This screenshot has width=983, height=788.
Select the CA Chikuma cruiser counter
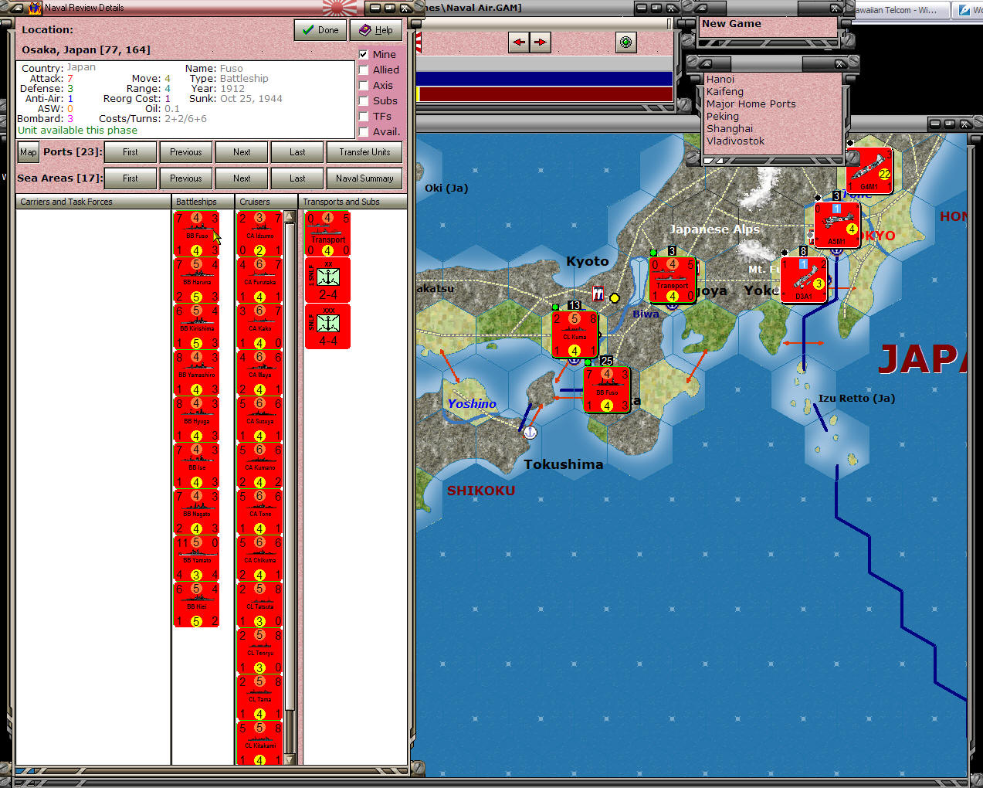(259, 558)
